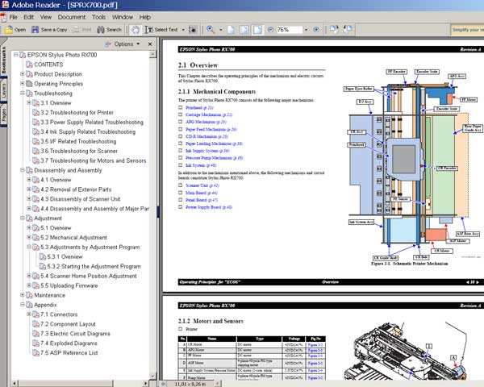
Task: Select the 3.4 Ink Supply Related Troubleshooting bookmark
Action: tap(88, 131)
